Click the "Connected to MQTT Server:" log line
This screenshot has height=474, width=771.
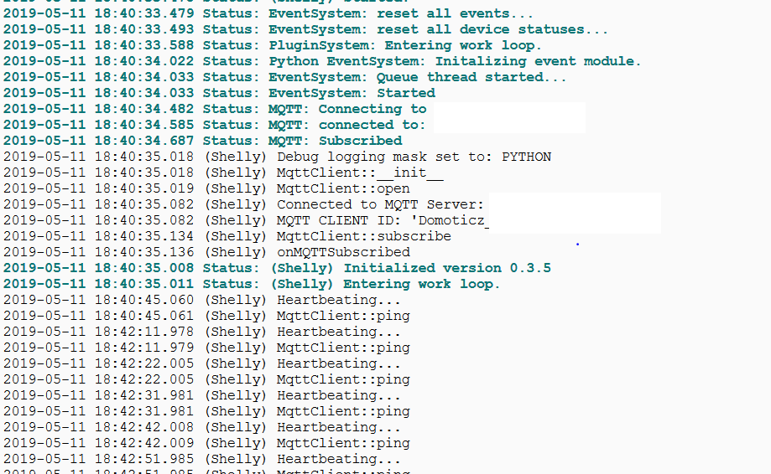[244, 204]
